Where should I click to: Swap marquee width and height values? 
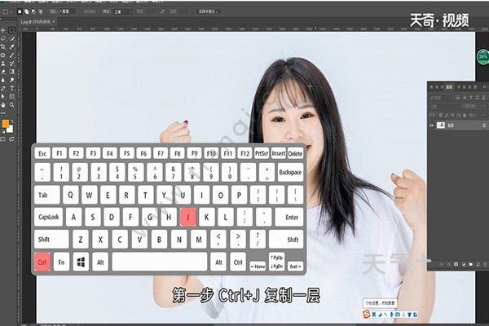(x=162, y=11)
